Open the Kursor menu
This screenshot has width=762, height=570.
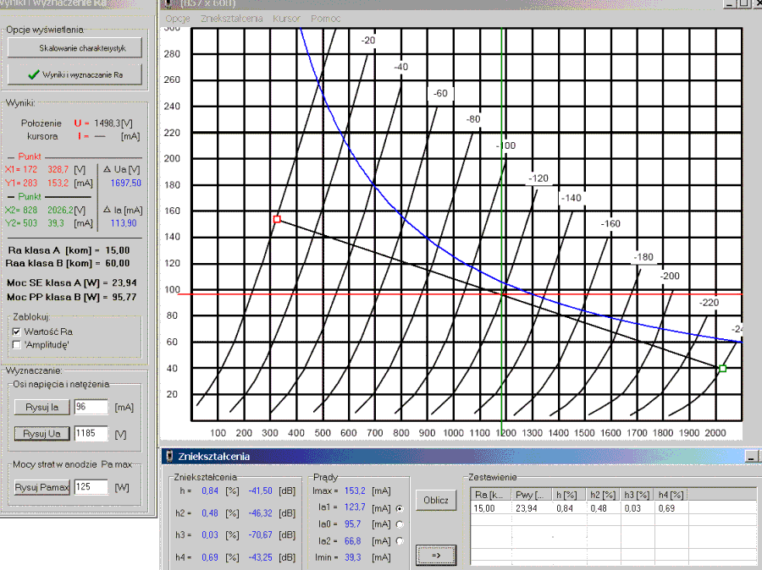[286, 19]
